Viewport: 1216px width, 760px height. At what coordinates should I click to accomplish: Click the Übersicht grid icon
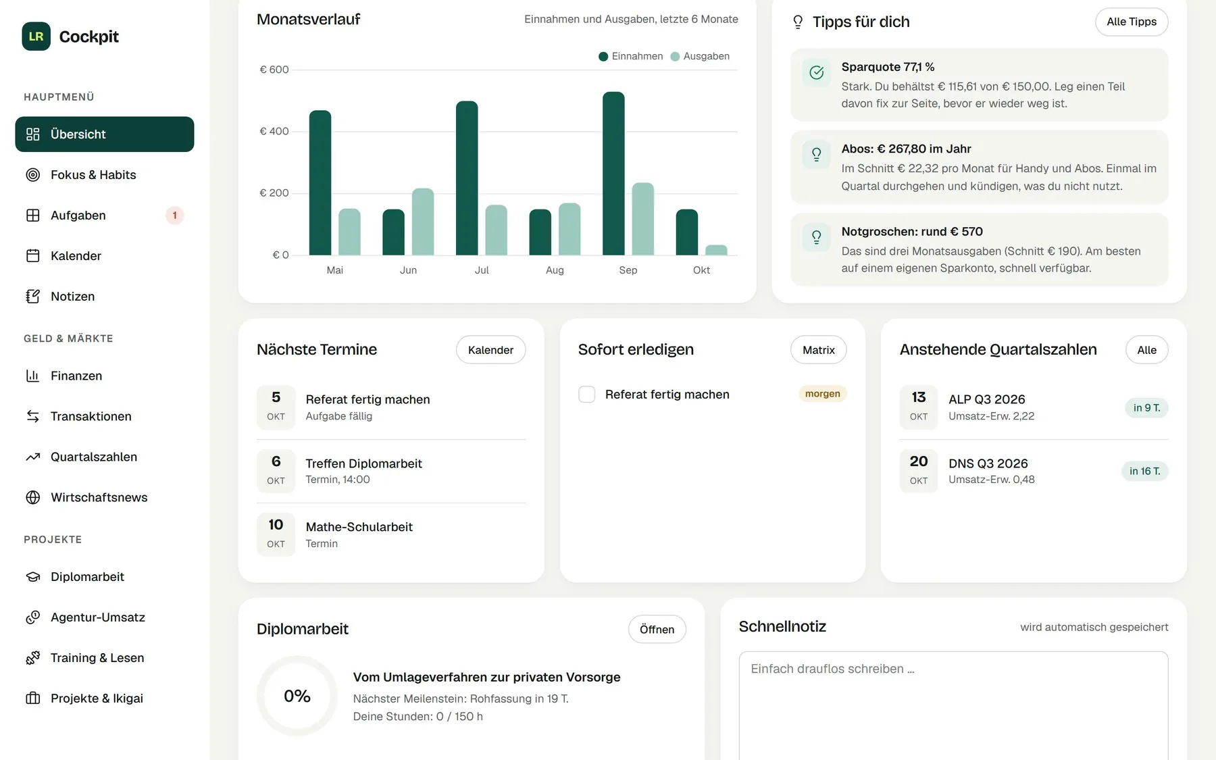[x=33, y=134]
